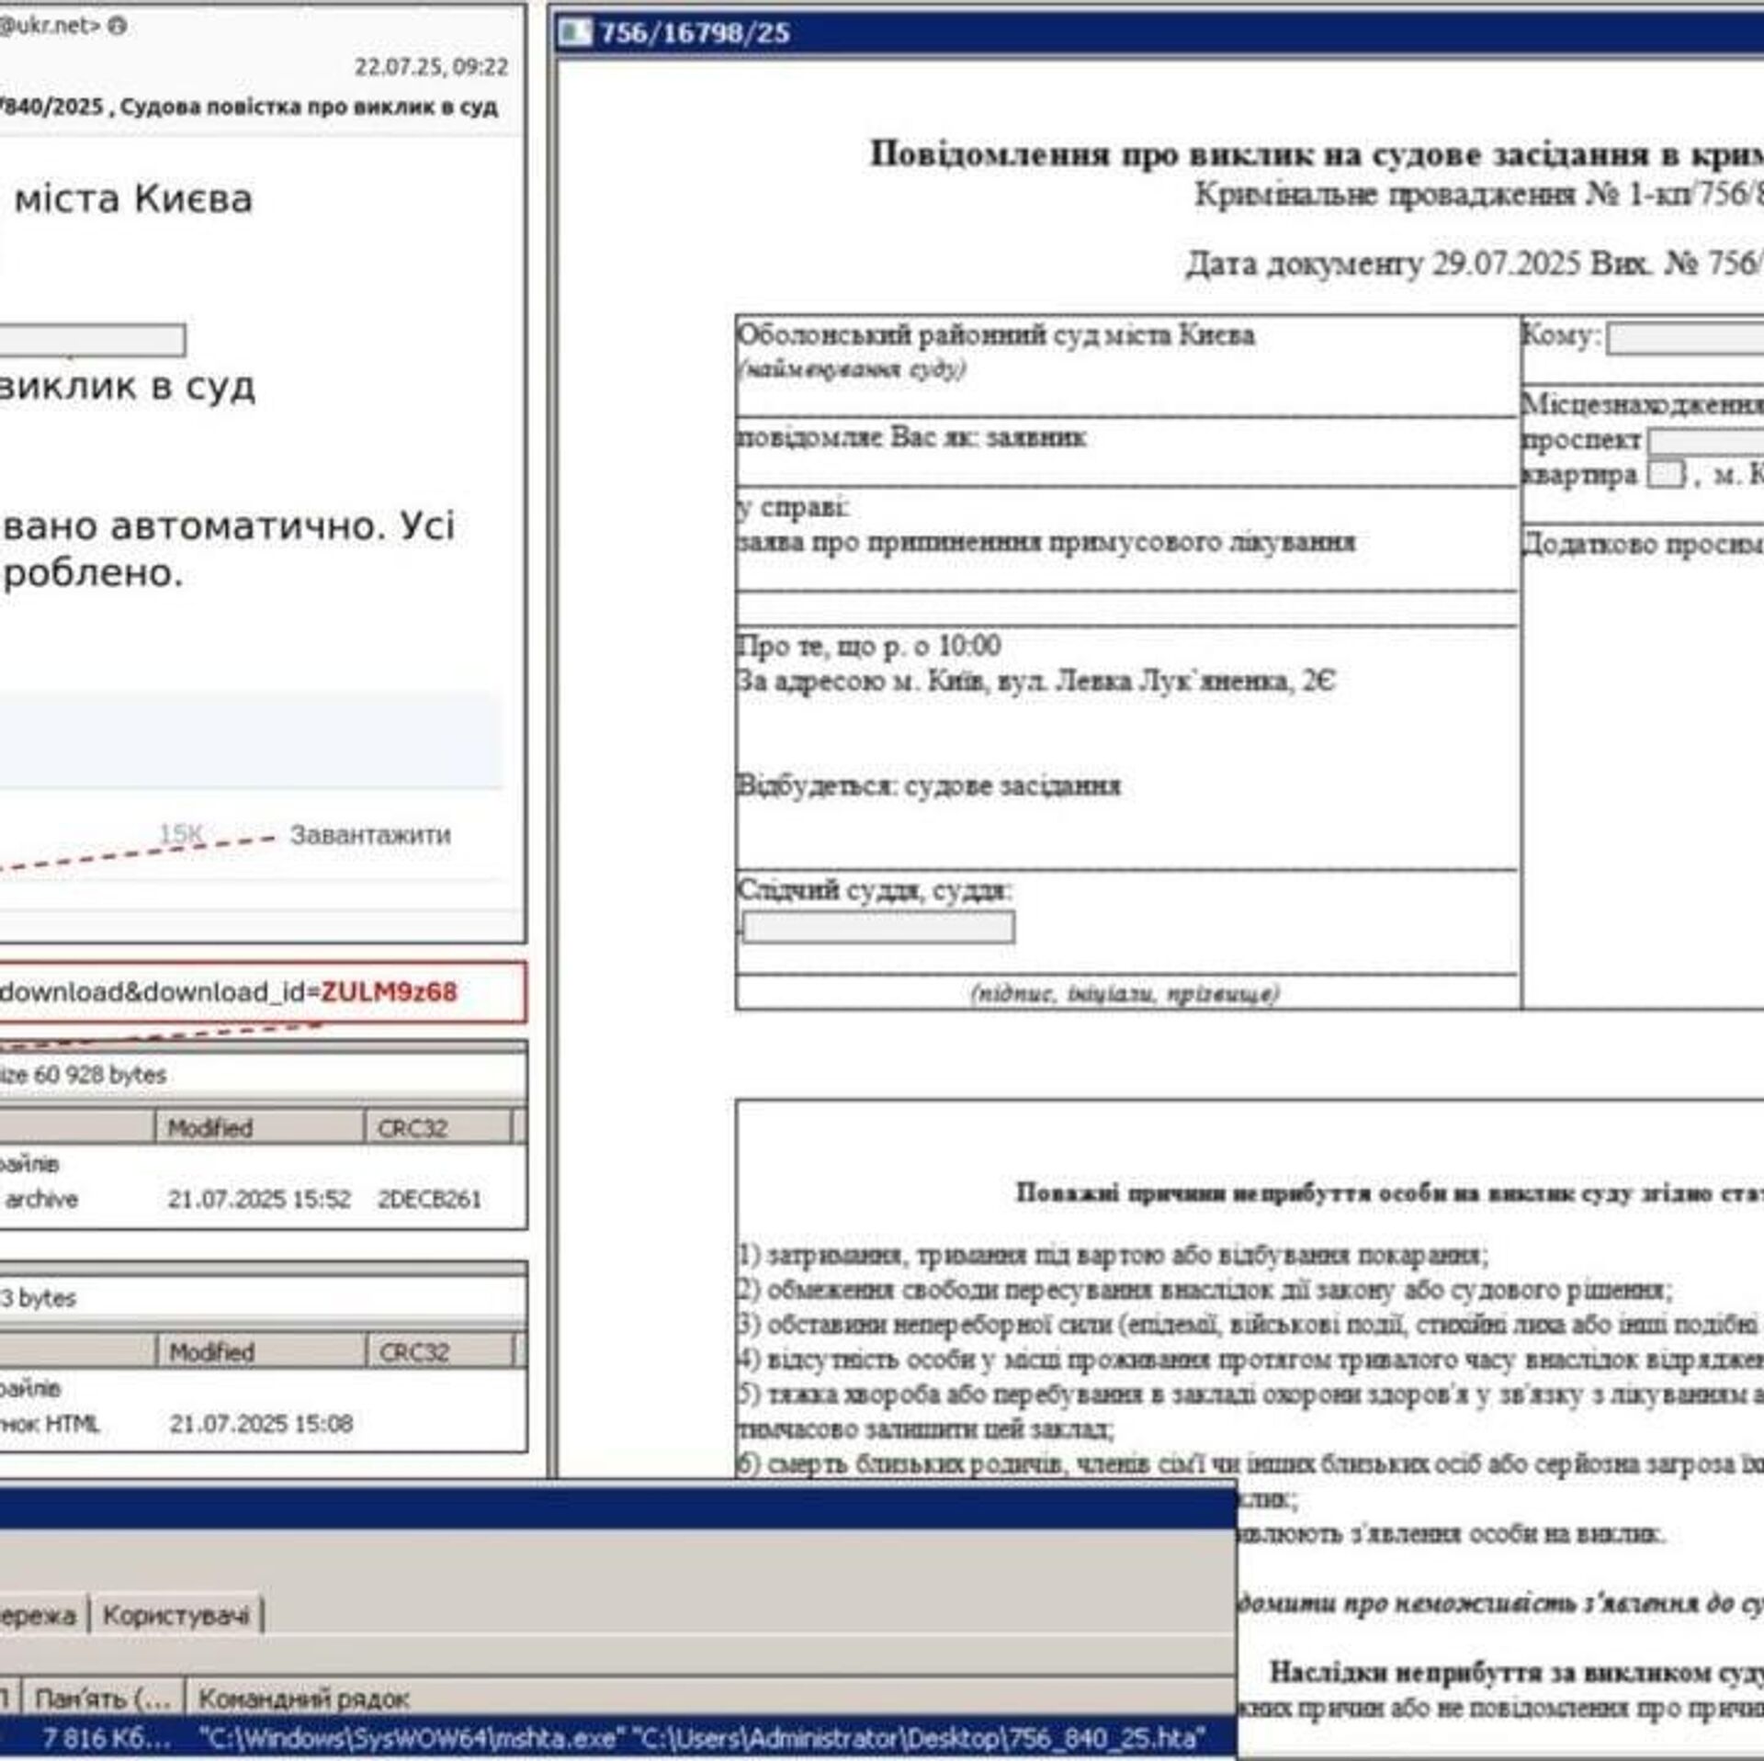Click the Modified column header of upper archive
The width and height of the screenshot is (1764, 1761).
(x=259, y=1127)
